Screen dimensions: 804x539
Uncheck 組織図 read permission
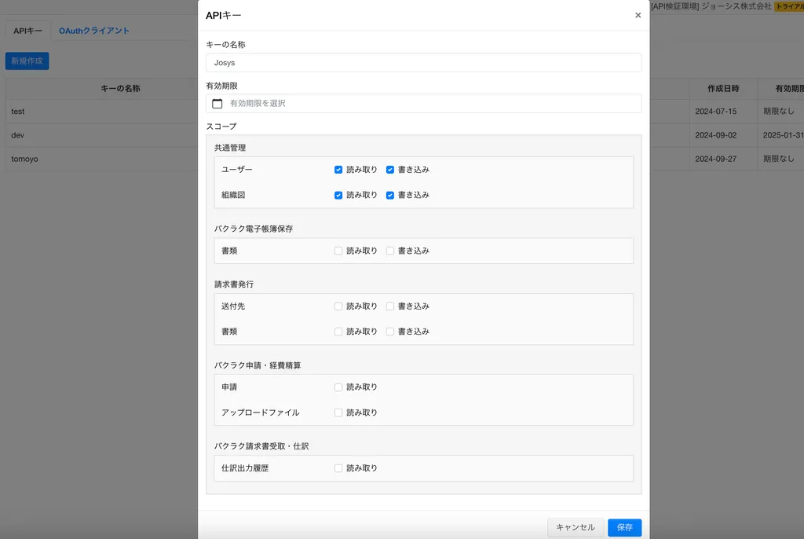click(x=338, y=194)
